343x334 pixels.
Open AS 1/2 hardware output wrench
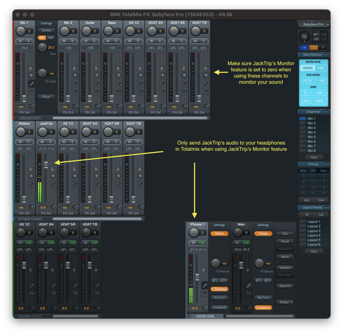pos(31,285)
